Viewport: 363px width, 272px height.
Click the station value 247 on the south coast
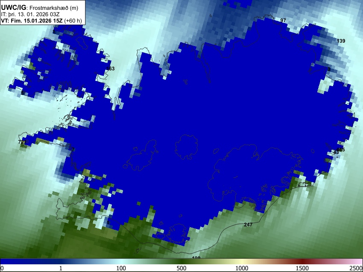pyautogui.click(x=248, y=224)
